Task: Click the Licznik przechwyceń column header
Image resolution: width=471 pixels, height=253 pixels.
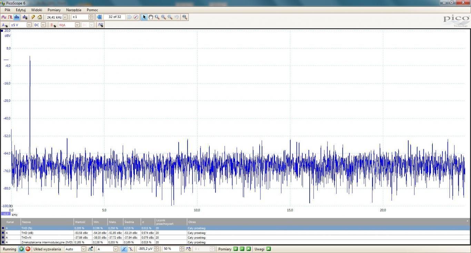Action: pyautogui.click(x=171, y=222)
